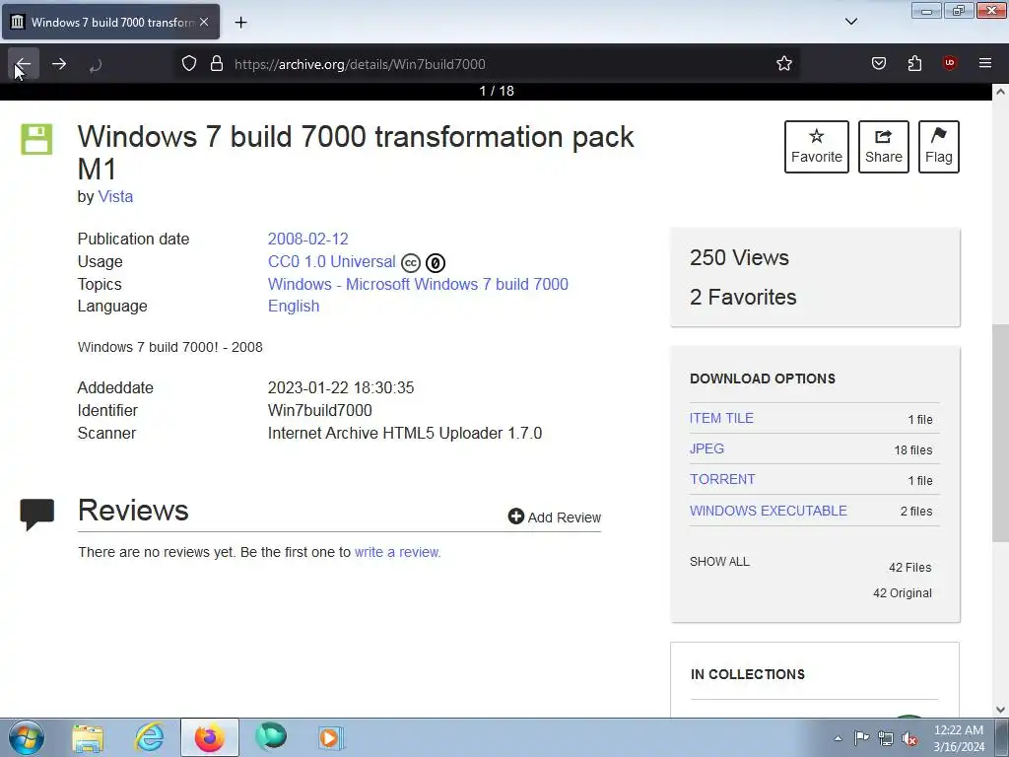Open Windows Explorer from the taskbar
Image resolution: width=1009 pixels, height=757 pixels.
[x=88, y=737]
